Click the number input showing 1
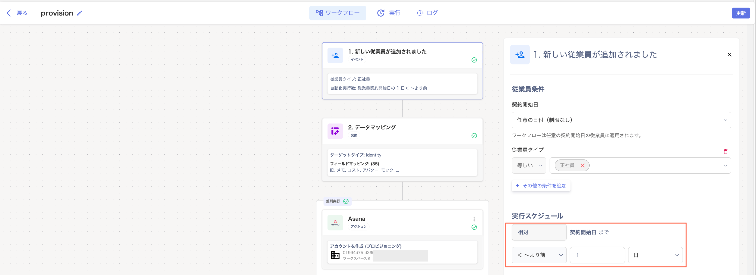This screenshot has width=756, height=275. tap(597, 255)
